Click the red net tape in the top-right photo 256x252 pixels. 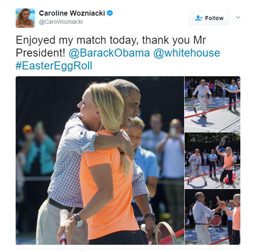tap(212, 110)
